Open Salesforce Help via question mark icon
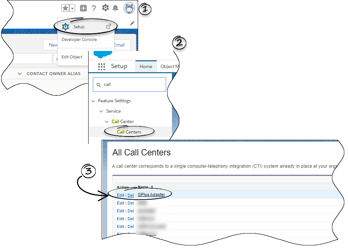 pyautogui.click(x=93, y=7)
